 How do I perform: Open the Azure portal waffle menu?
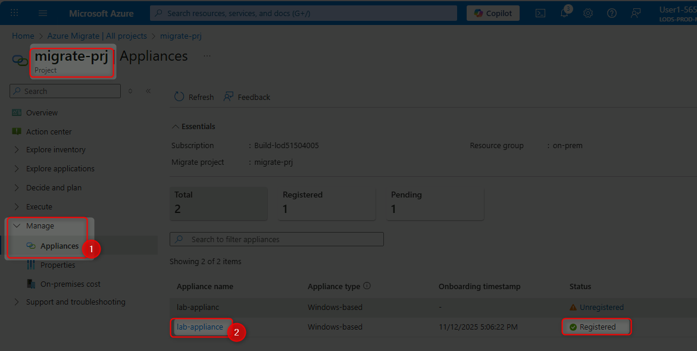click(x=14, y=13)
